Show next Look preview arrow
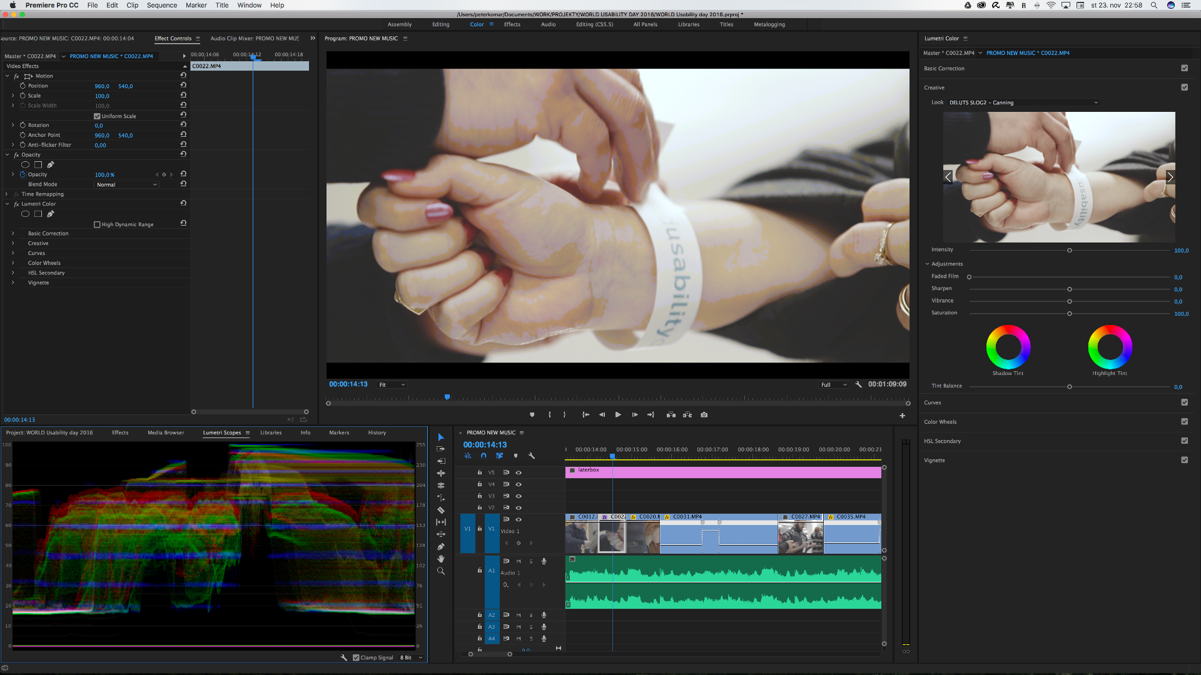The image size is (1201, 675). (1170, 177)
